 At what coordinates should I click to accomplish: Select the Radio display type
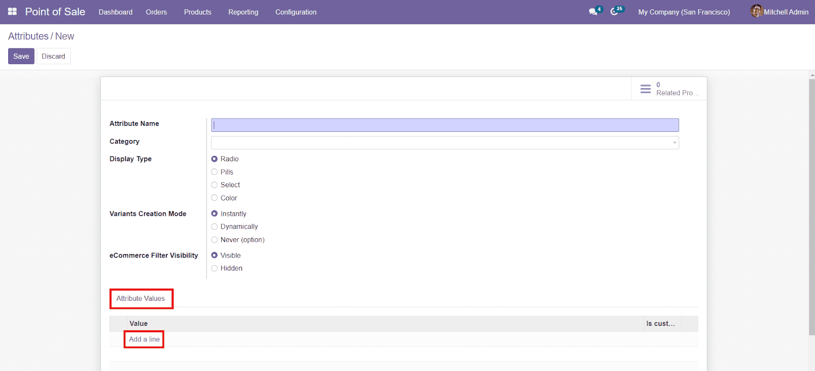coord(214,159)
